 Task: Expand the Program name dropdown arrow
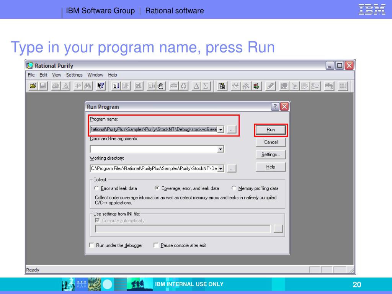(x=220, y=129)
